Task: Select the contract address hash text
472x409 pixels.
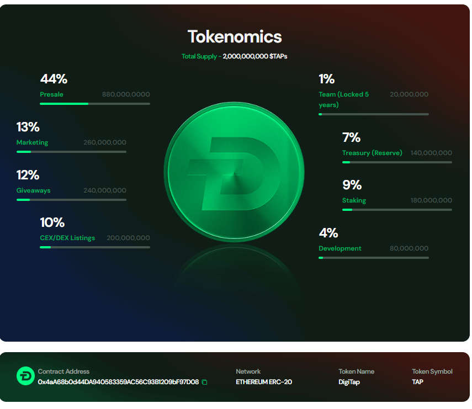Action: point(118,382)
